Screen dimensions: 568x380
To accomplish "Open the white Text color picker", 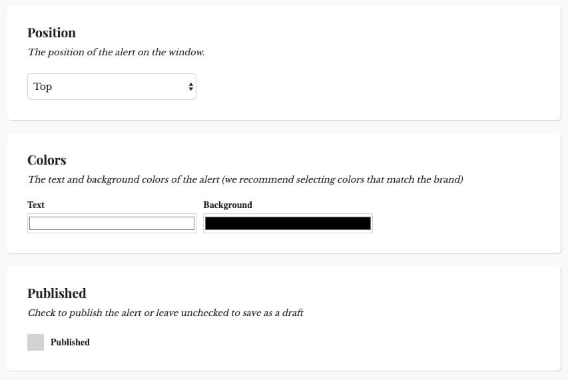I will click(x=112, y=223).
